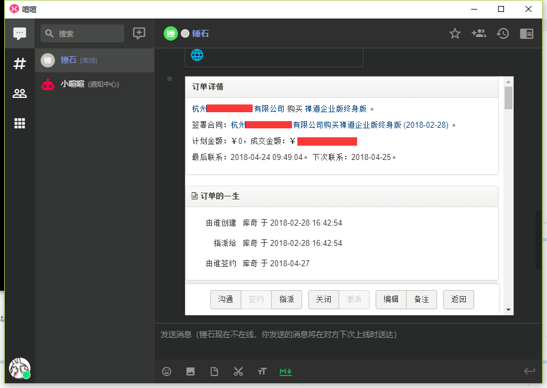The image size is (547, 388).
Task: Click scroll up arrow in order panel
Action: point(508,82)
